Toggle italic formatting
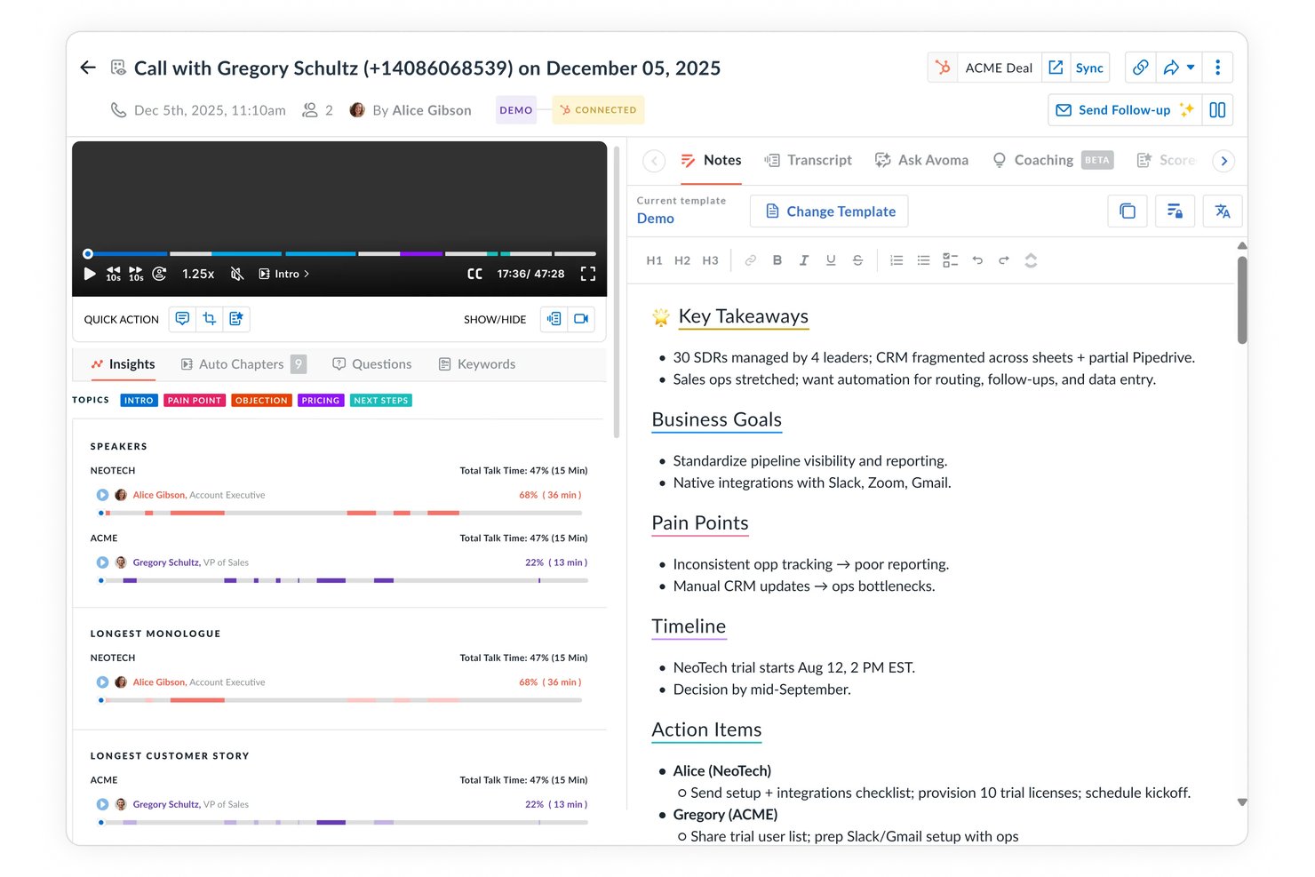 click(804, 260)
